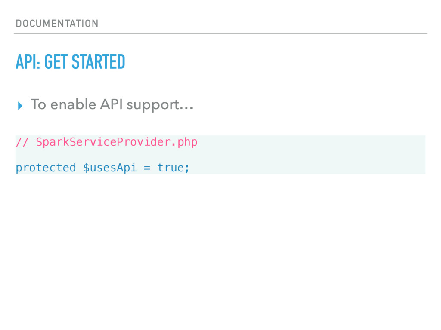Click the blue bullet triangle icon

point(20,106)
